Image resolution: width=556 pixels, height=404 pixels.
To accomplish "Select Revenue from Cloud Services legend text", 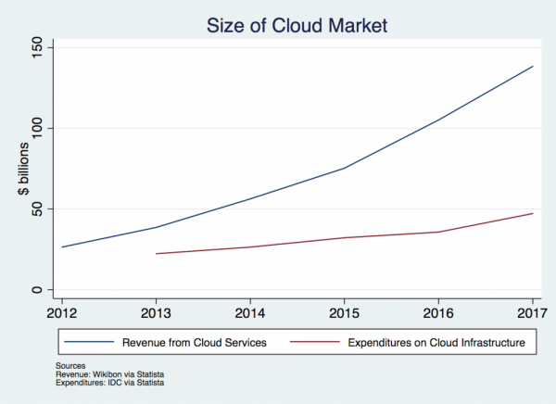I will tap(195, 343).
